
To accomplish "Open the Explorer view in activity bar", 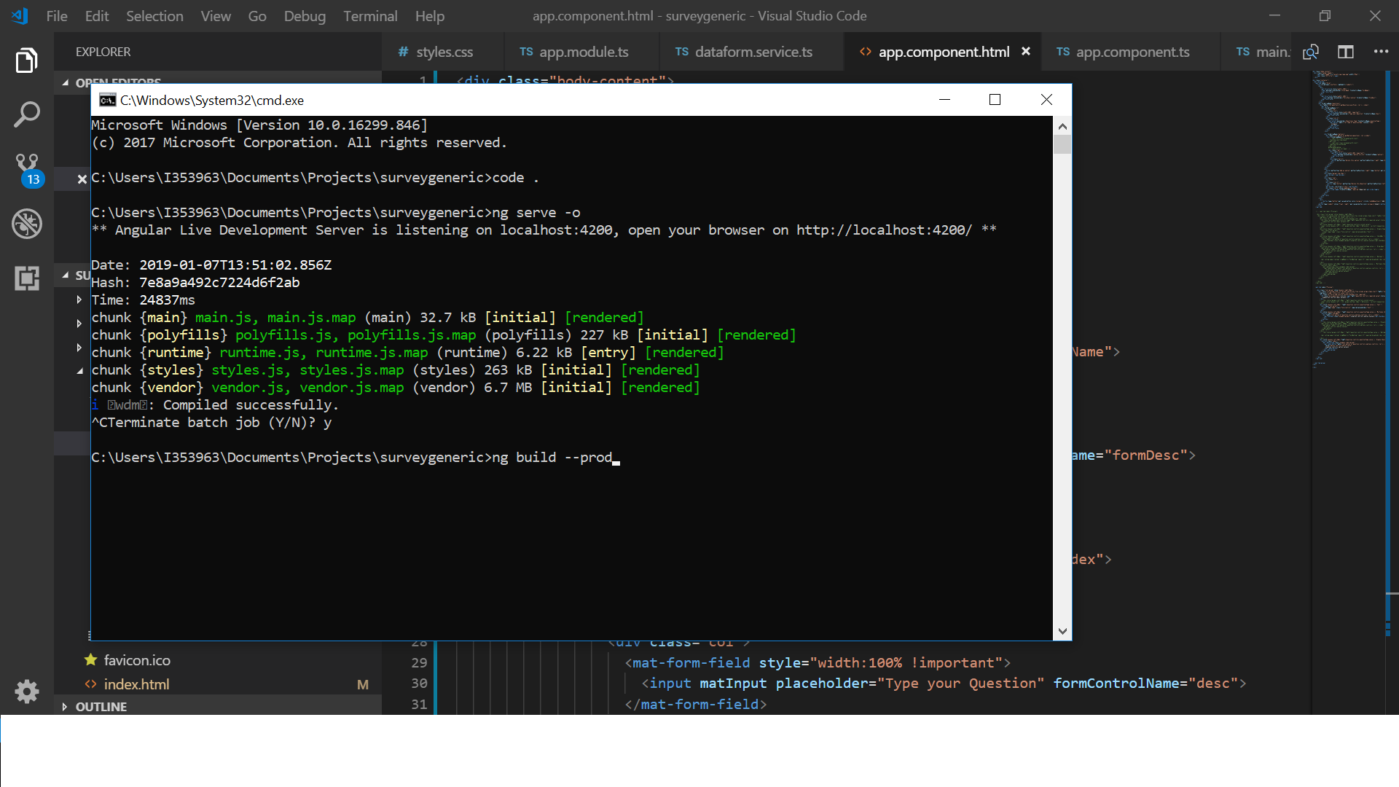I will 27,60.
